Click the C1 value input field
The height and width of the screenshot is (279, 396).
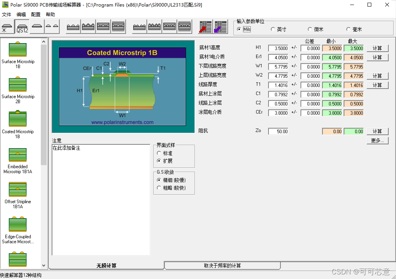coord(278,95)
